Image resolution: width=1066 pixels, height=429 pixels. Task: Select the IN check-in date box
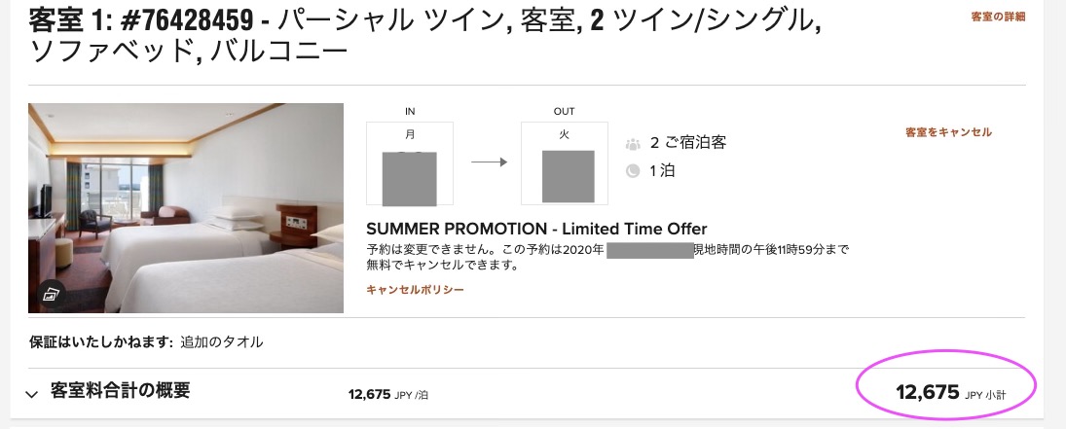tap(409, 163)
